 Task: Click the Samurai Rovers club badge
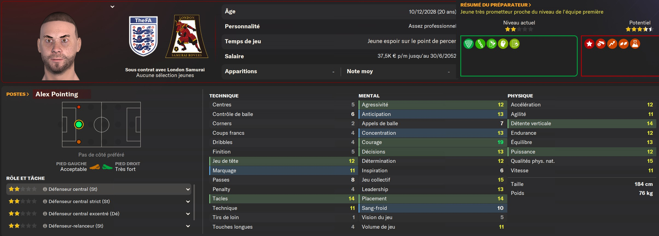[187, 36]
